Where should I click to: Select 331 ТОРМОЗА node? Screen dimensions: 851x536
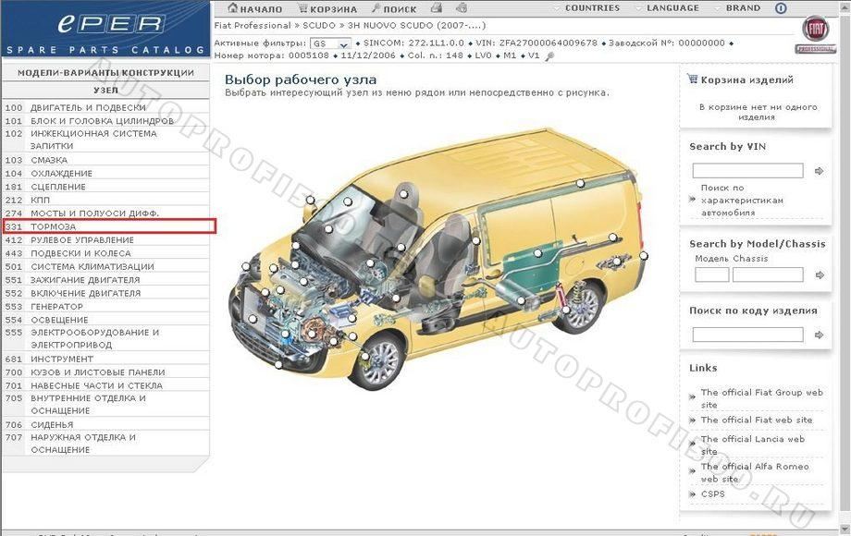109,226
